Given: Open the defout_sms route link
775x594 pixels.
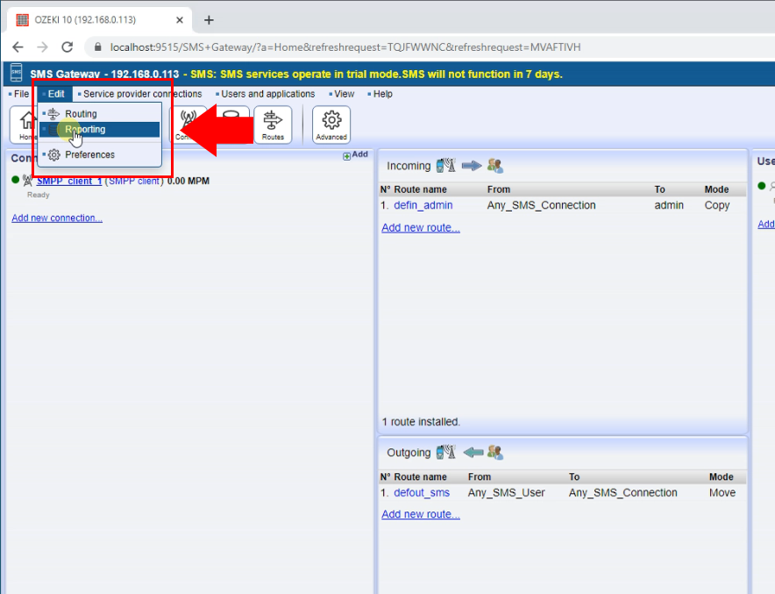Looking at the screenshot, I should coord(422,492).
